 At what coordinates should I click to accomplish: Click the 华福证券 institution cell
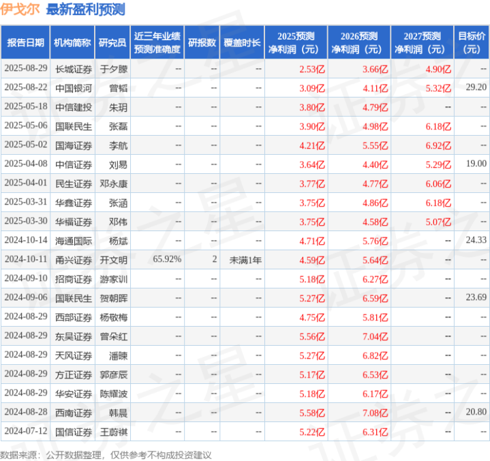tap(74, 222)
